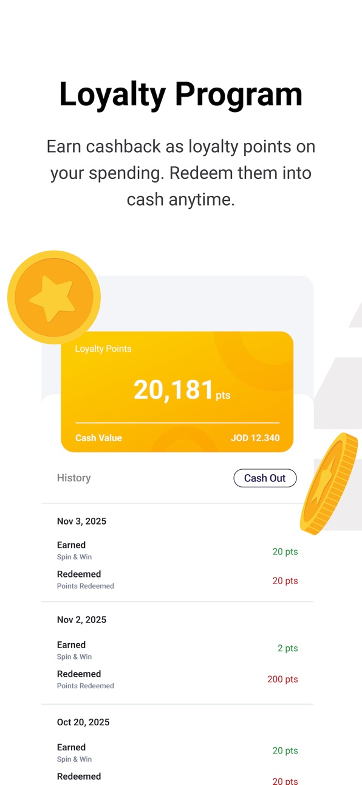This screenshot has width=362, height=785.
Task: Open the Oct 20, 2025 date header
Action: point(83,722)
